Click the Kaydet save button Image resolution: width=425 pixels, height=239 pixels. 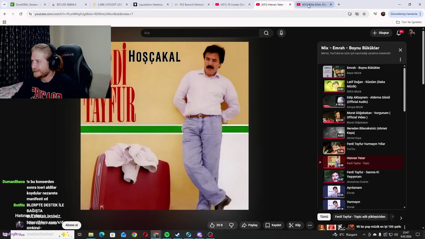pos(273,225)
